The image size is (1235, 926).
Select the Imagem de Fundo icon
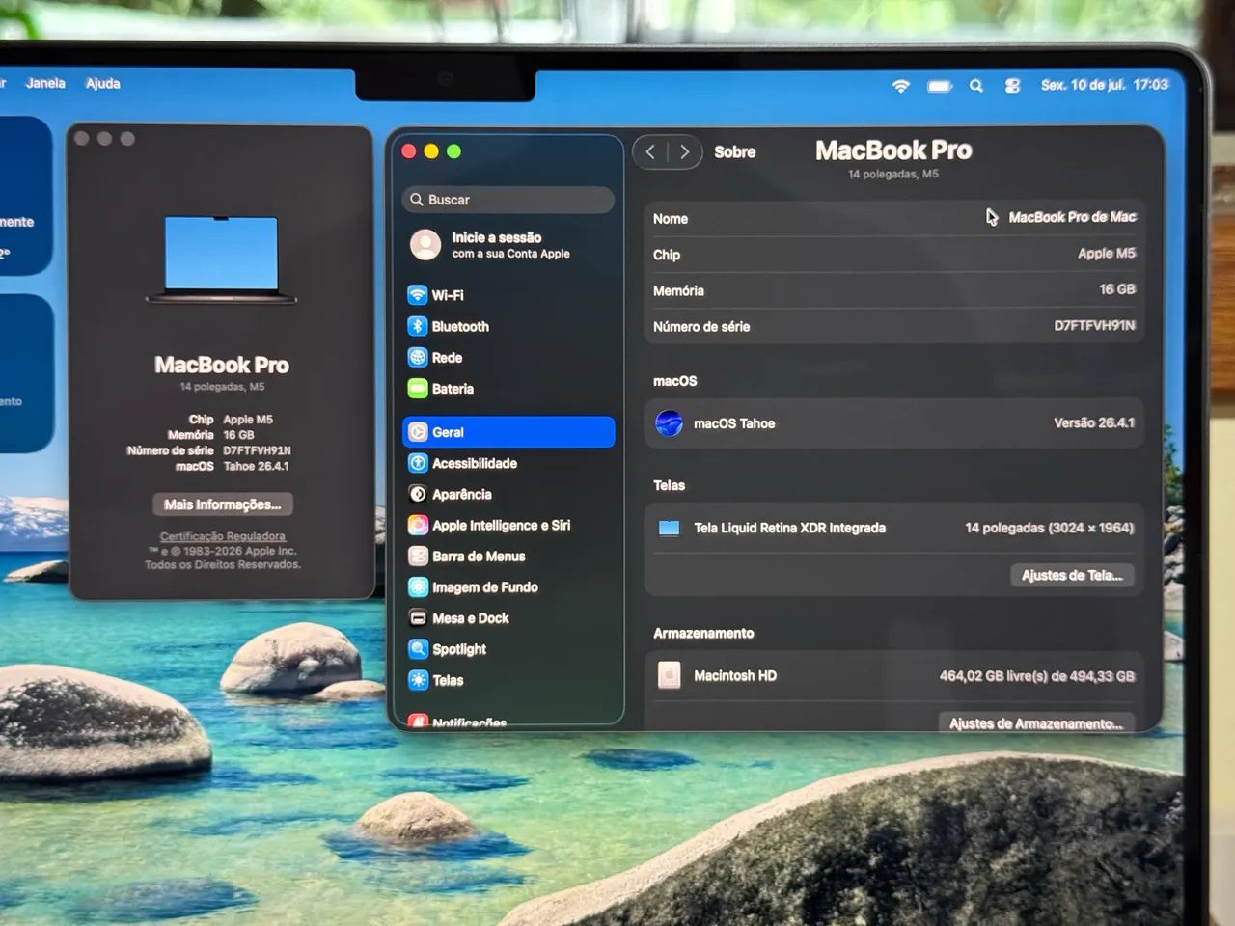click(418, 586)
